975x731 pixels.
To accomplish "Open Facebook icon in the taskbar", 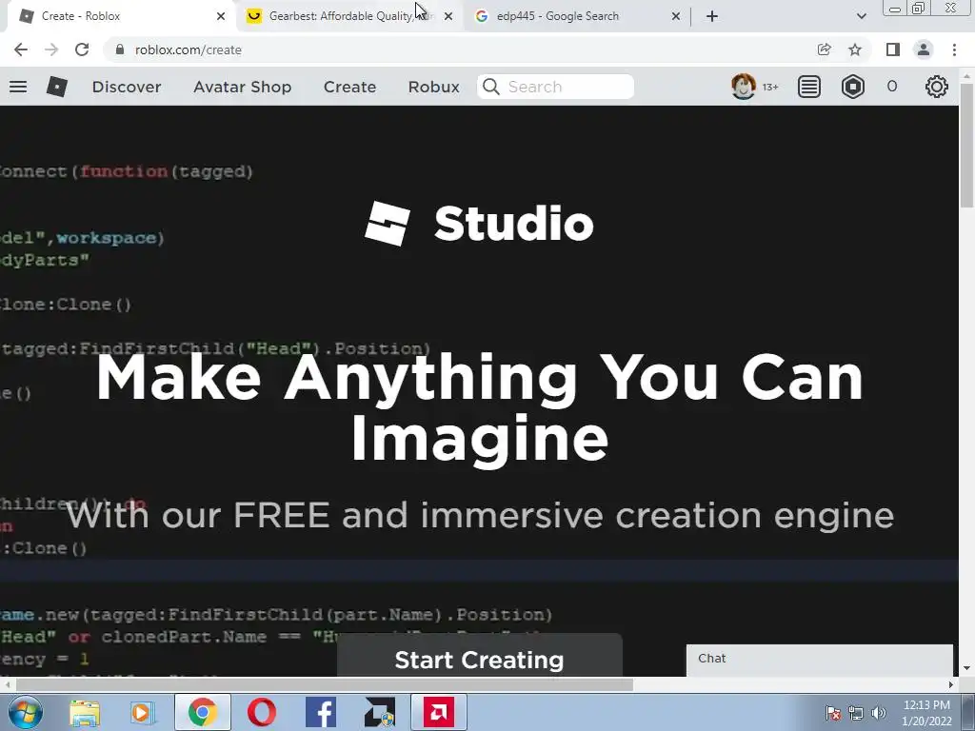I will coord(321,712).
